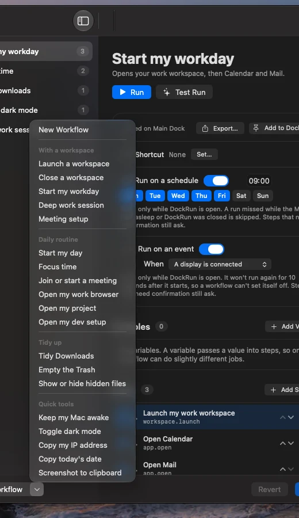Enable Sun schedule day
The image size is (299, 518).
(263, 196)
